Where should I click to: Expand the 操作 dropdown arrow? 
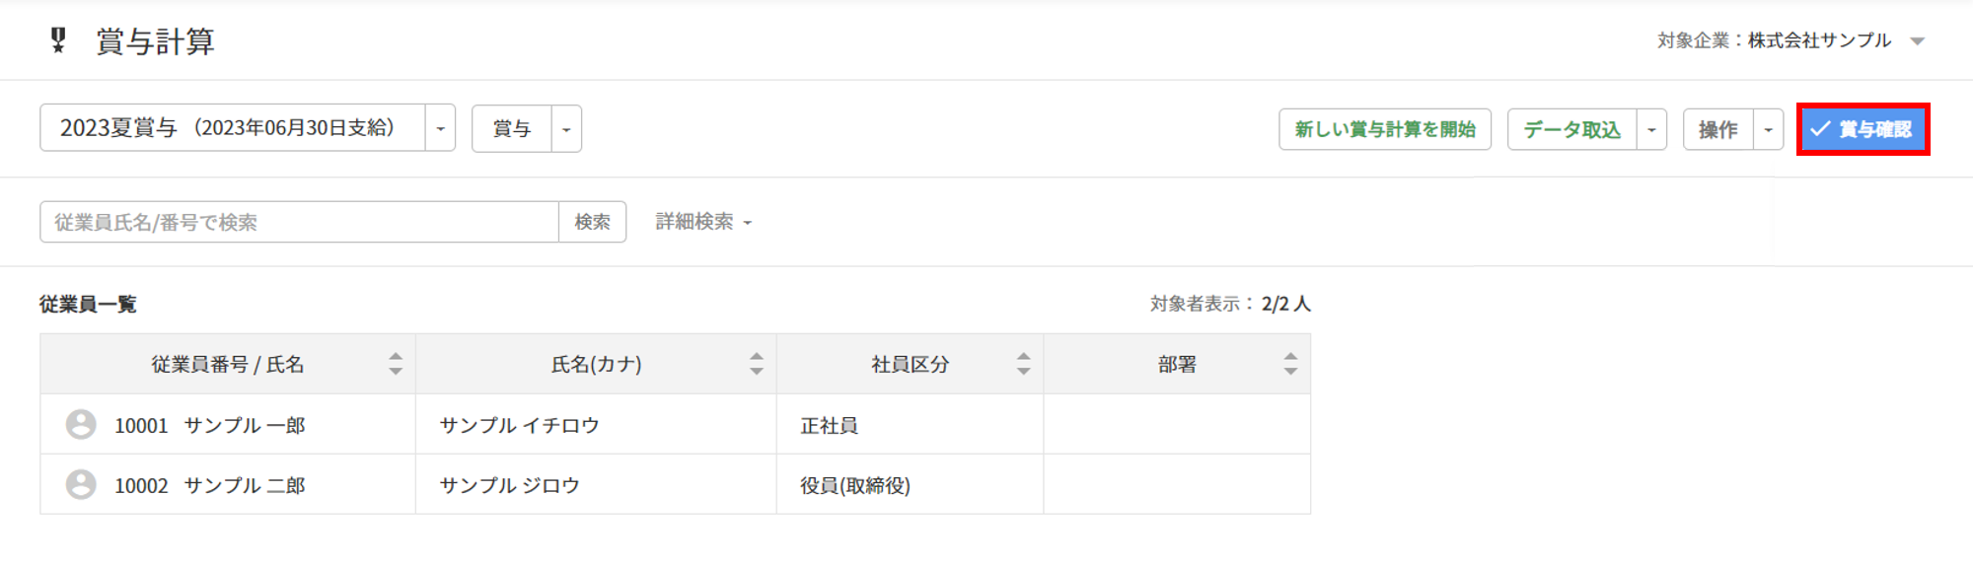(1768, 129)
